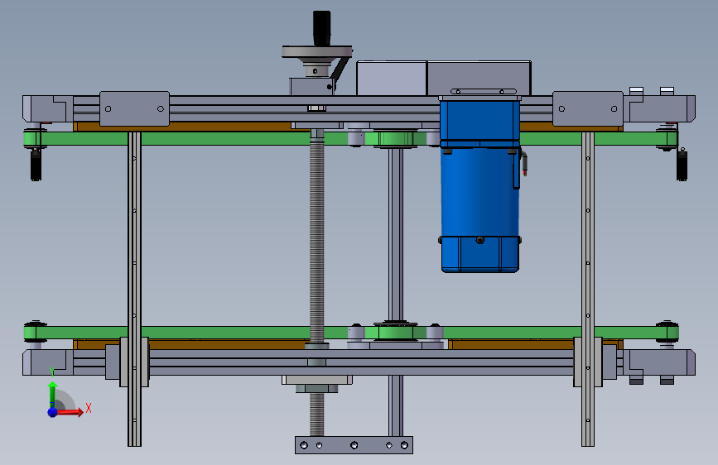Select the lower belt drive pulley at center

(396, 333)
